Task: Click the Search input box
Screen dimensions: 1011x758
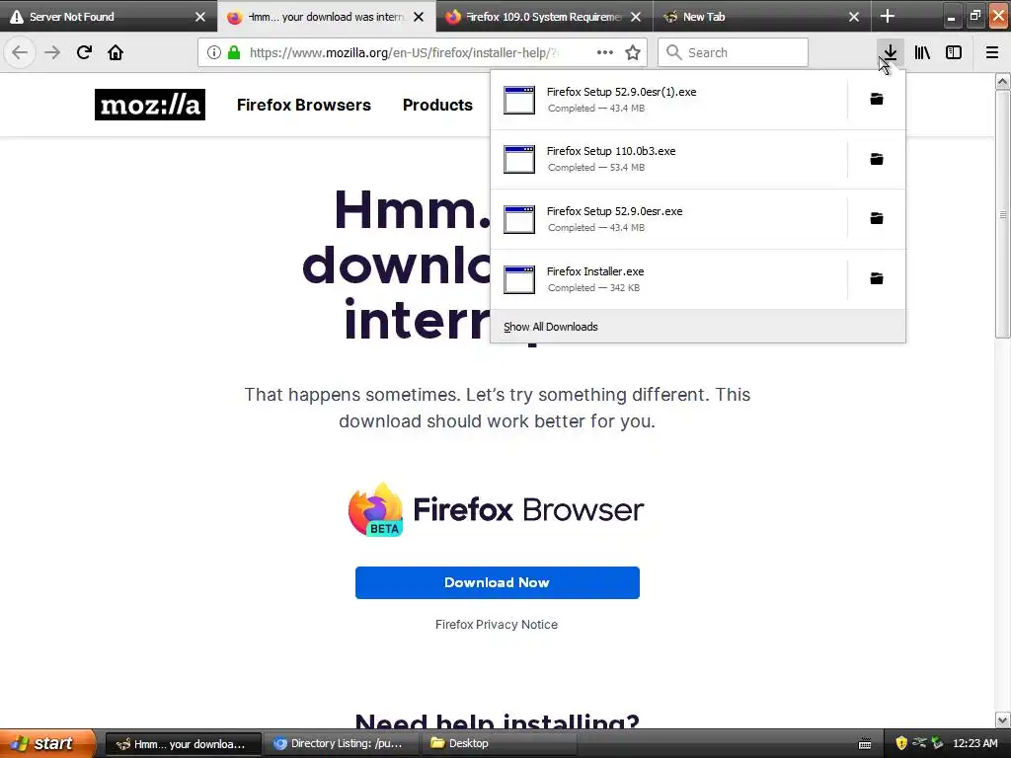Action: (733, 52)
